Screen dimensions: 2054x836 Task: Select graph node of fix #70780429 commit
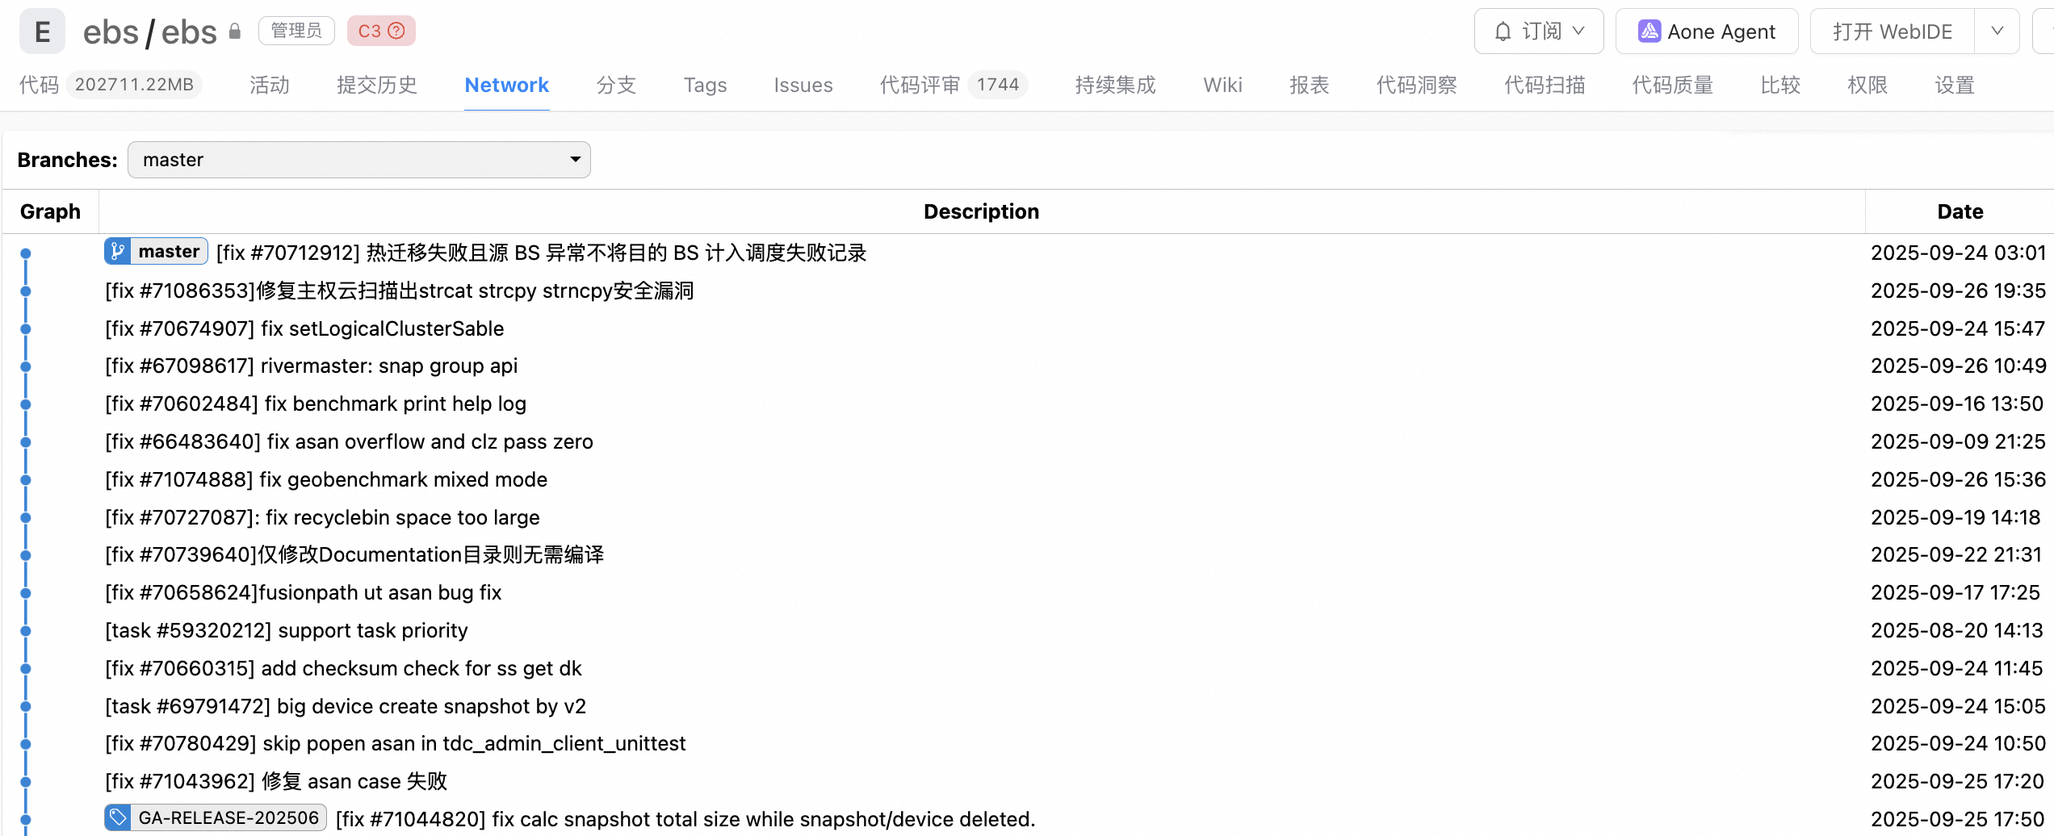[x=26, y=744]
